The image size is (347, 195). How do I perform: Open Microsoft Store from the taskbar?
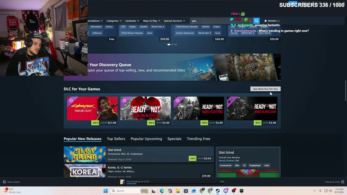186,191
